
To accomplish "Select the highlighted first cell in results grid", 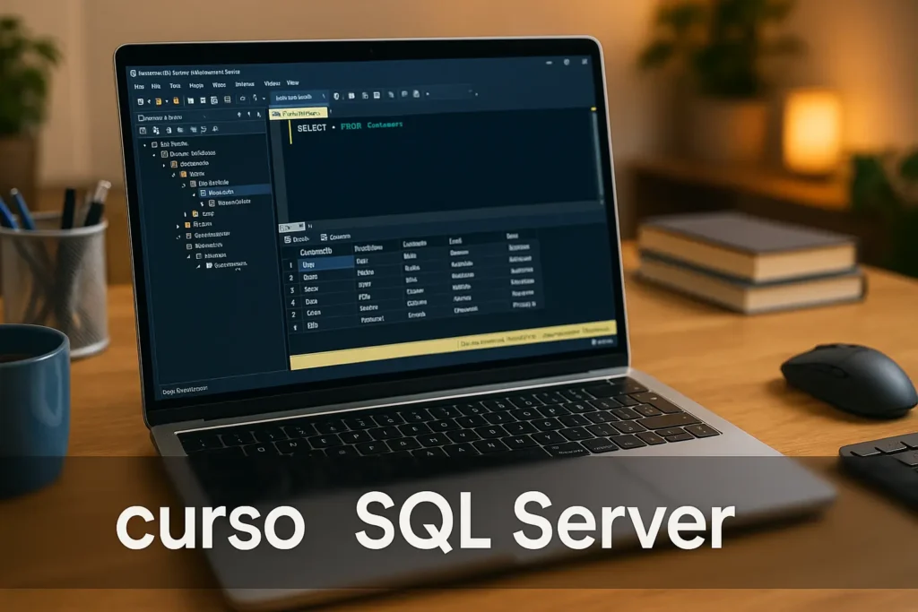I will pos(325,264).
